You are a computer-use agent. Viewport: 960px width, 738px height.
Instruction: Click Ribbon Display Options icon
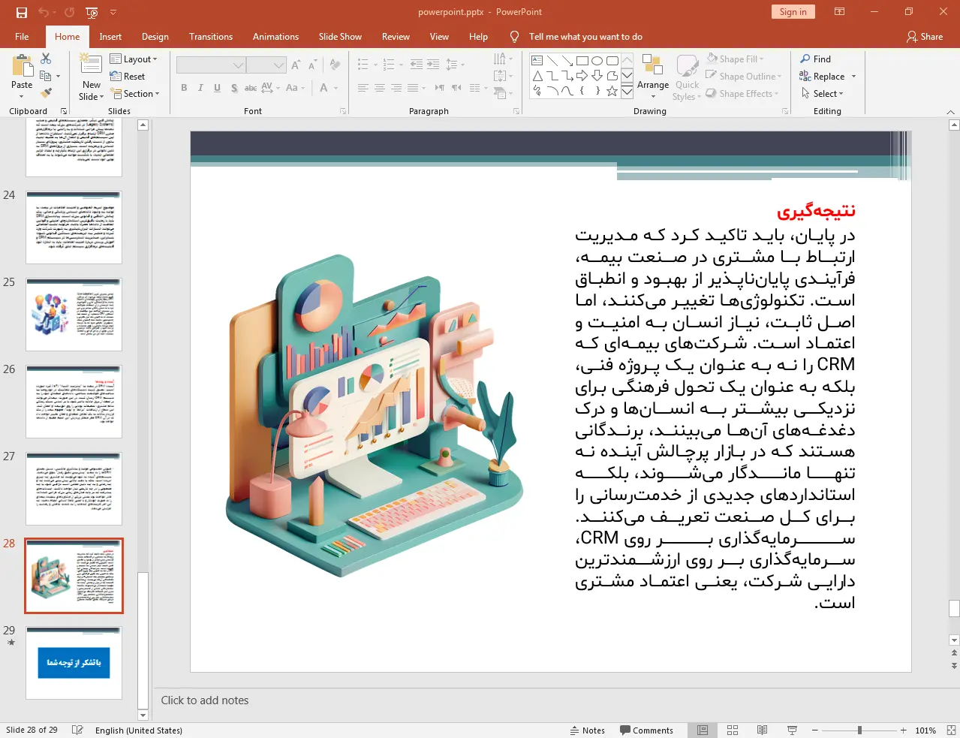coord(839,12)
